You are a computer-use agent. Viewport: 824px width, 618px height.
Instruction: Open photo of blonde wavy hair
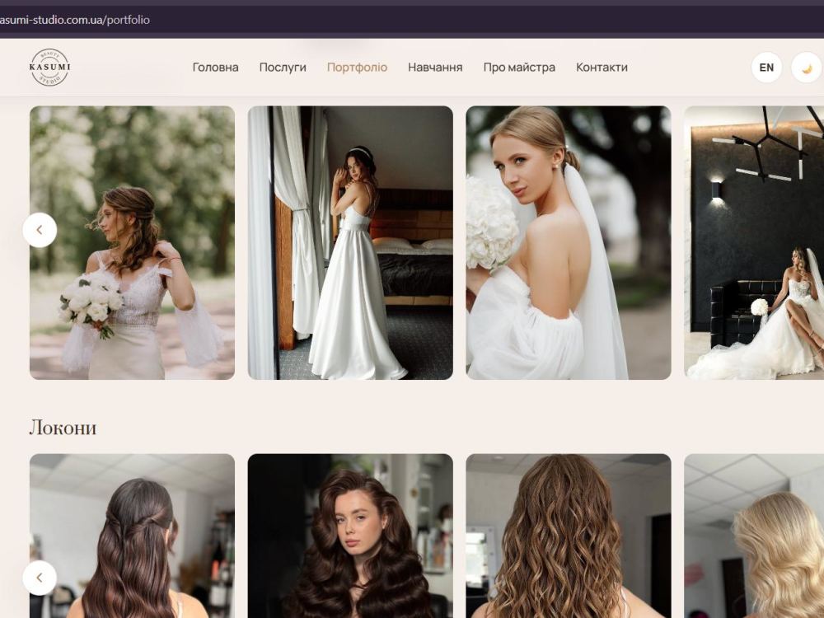click(754, 536)
